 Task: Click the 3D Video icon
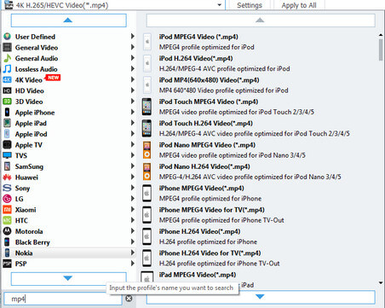tap(7, 102)
